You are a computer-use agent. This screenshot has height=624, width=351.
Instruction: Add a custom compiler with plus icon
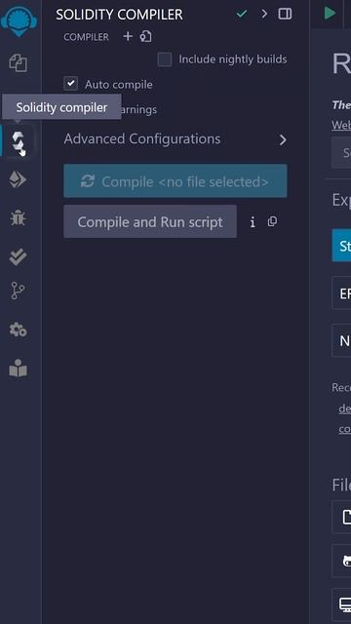pyautogui.click(x=128, y=37)
